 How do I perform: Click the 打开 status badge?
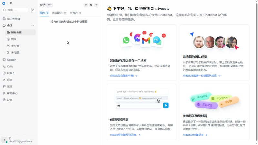pos(50,5)
